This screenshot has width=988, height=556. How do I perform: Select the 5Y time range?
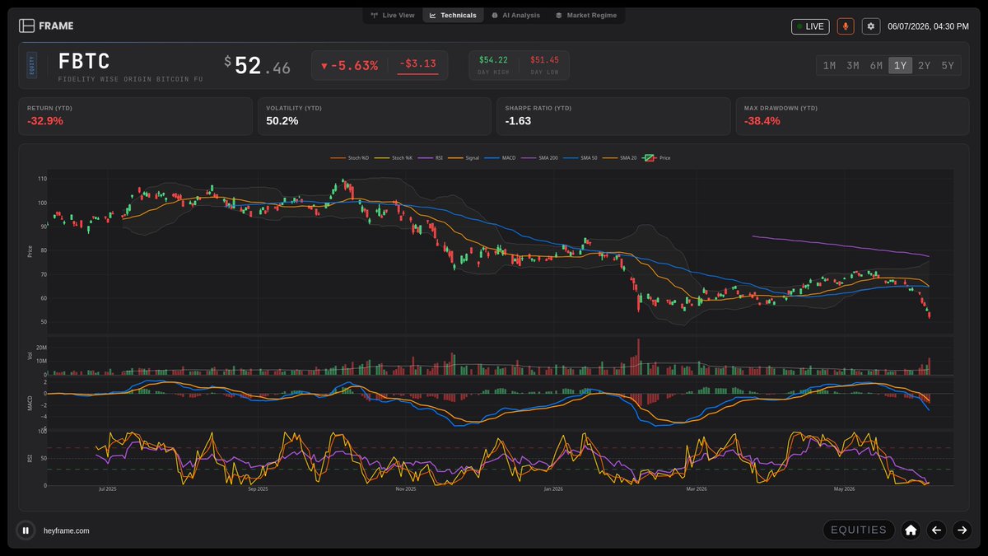click(x=948, y=66)
